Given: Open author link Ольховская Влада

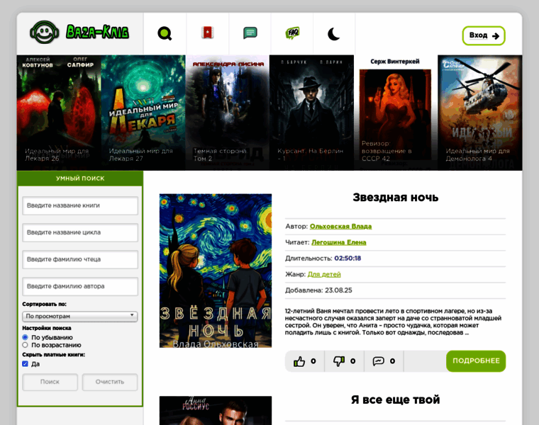Looking at the screenshot, I should tap(340, 226).
